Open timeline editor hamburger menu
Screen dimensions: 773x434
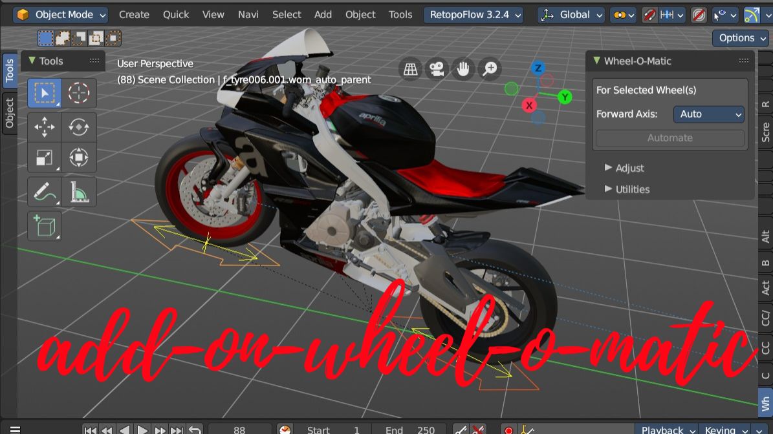click(15, 429)
